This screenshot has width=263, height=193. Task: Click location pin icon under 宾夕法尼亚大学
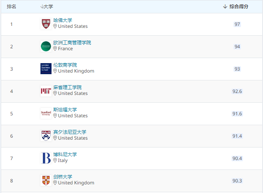click(55, 138)
